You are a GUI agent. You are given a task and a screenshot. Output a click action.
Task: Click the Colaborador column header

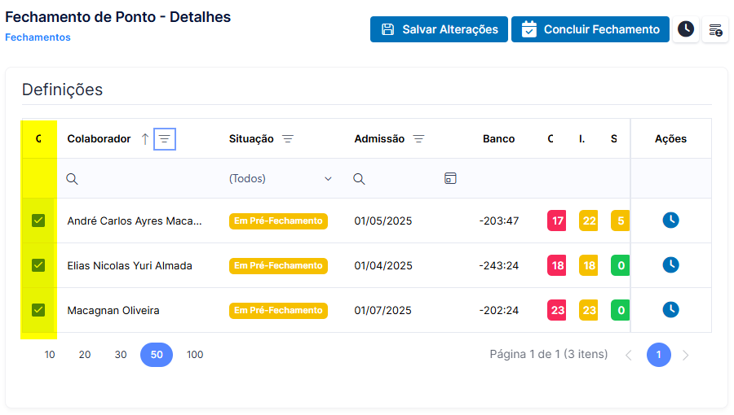tap(99, 139)
